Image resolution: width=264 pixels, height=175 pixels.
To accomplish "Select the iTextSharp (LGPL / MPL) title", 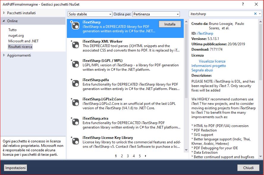I will tap(103, 61).
